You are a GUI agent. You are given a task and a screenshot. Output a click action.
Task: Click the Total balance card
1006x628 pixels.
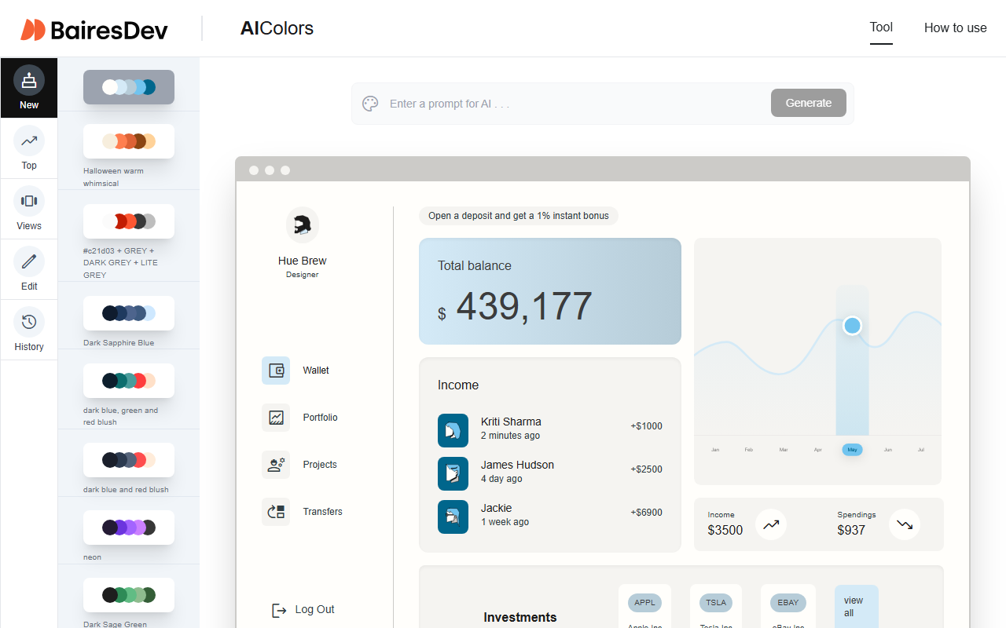click(x=550, y=291)
